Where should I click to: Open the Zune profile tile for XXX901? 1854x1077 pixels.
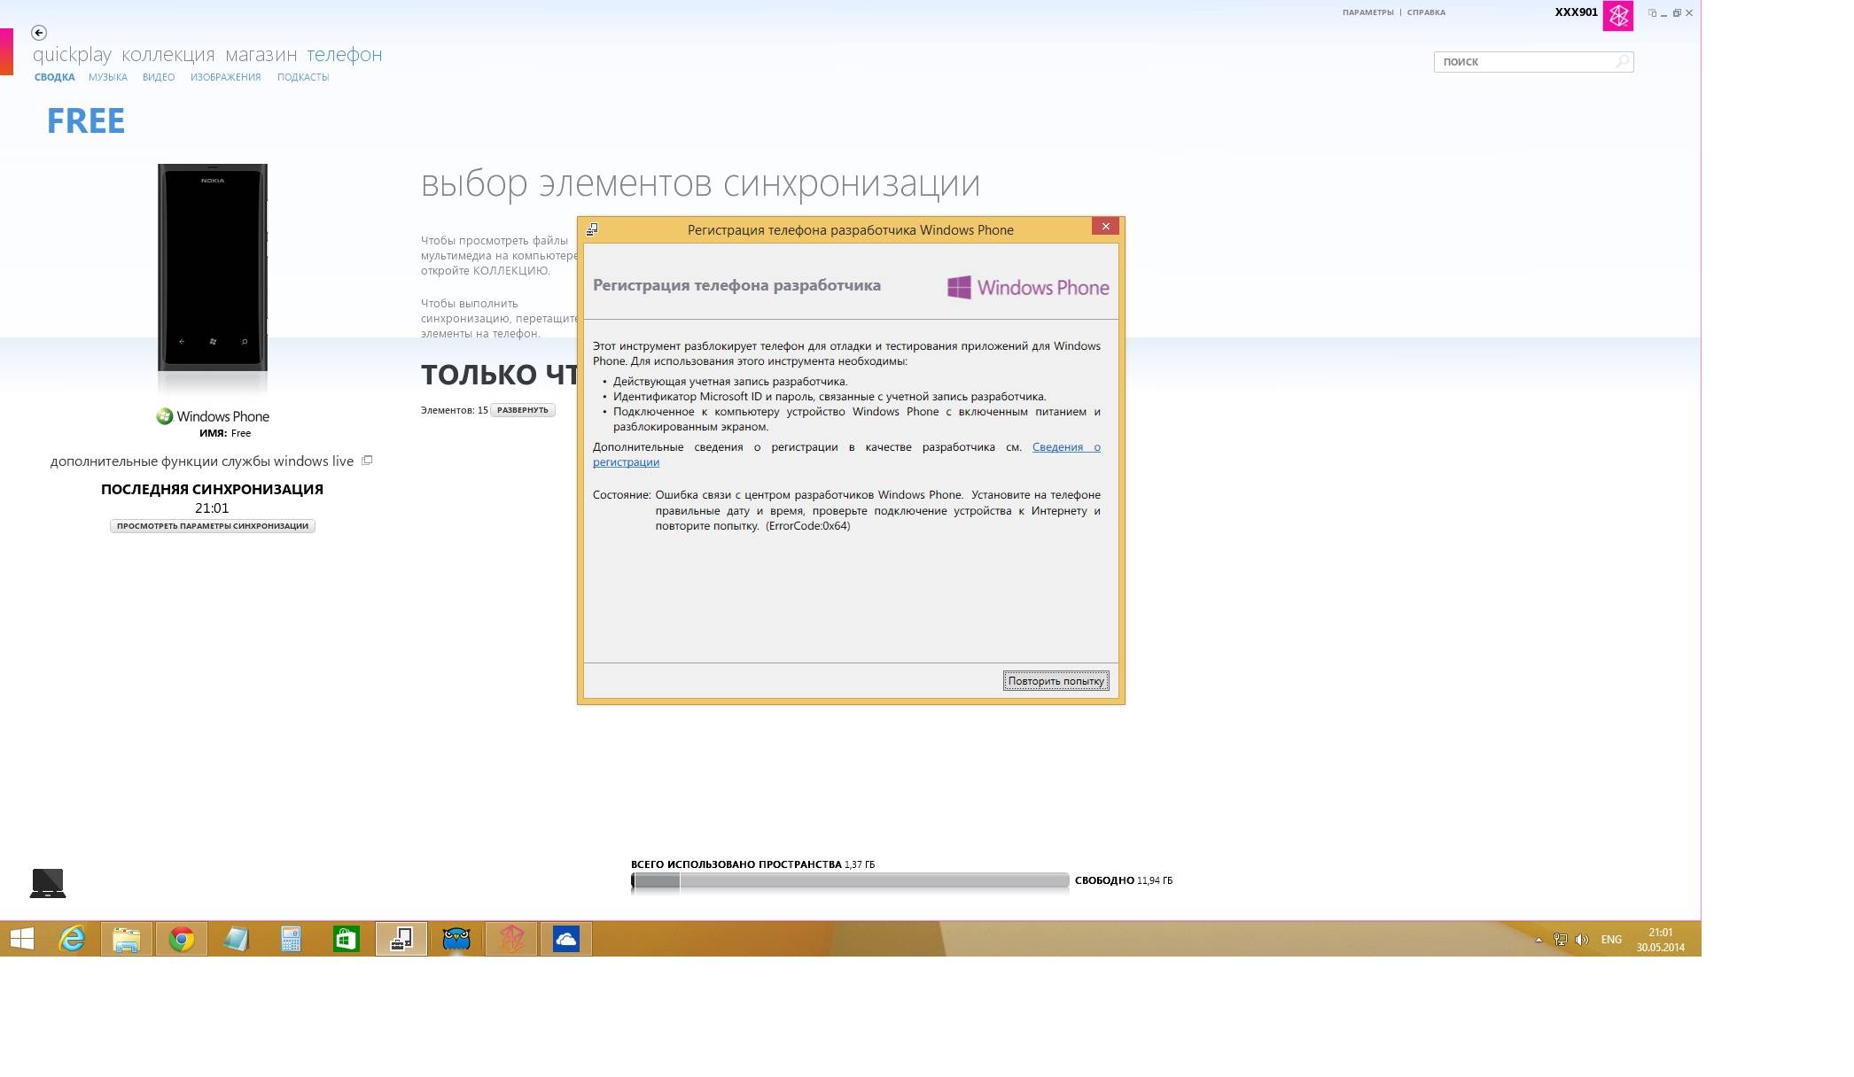pyautogui.click(x=1617, y=16)
